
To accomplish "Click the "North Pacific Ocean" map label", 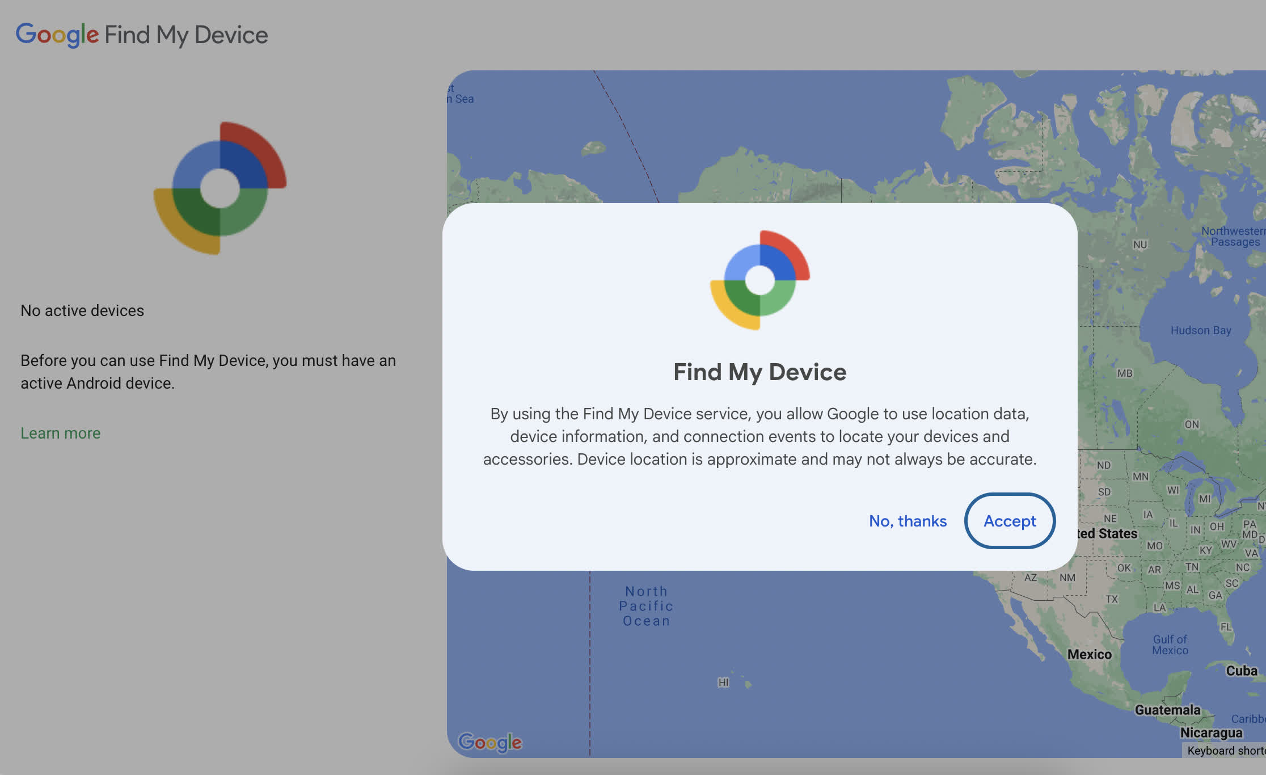I will point(647,606).
